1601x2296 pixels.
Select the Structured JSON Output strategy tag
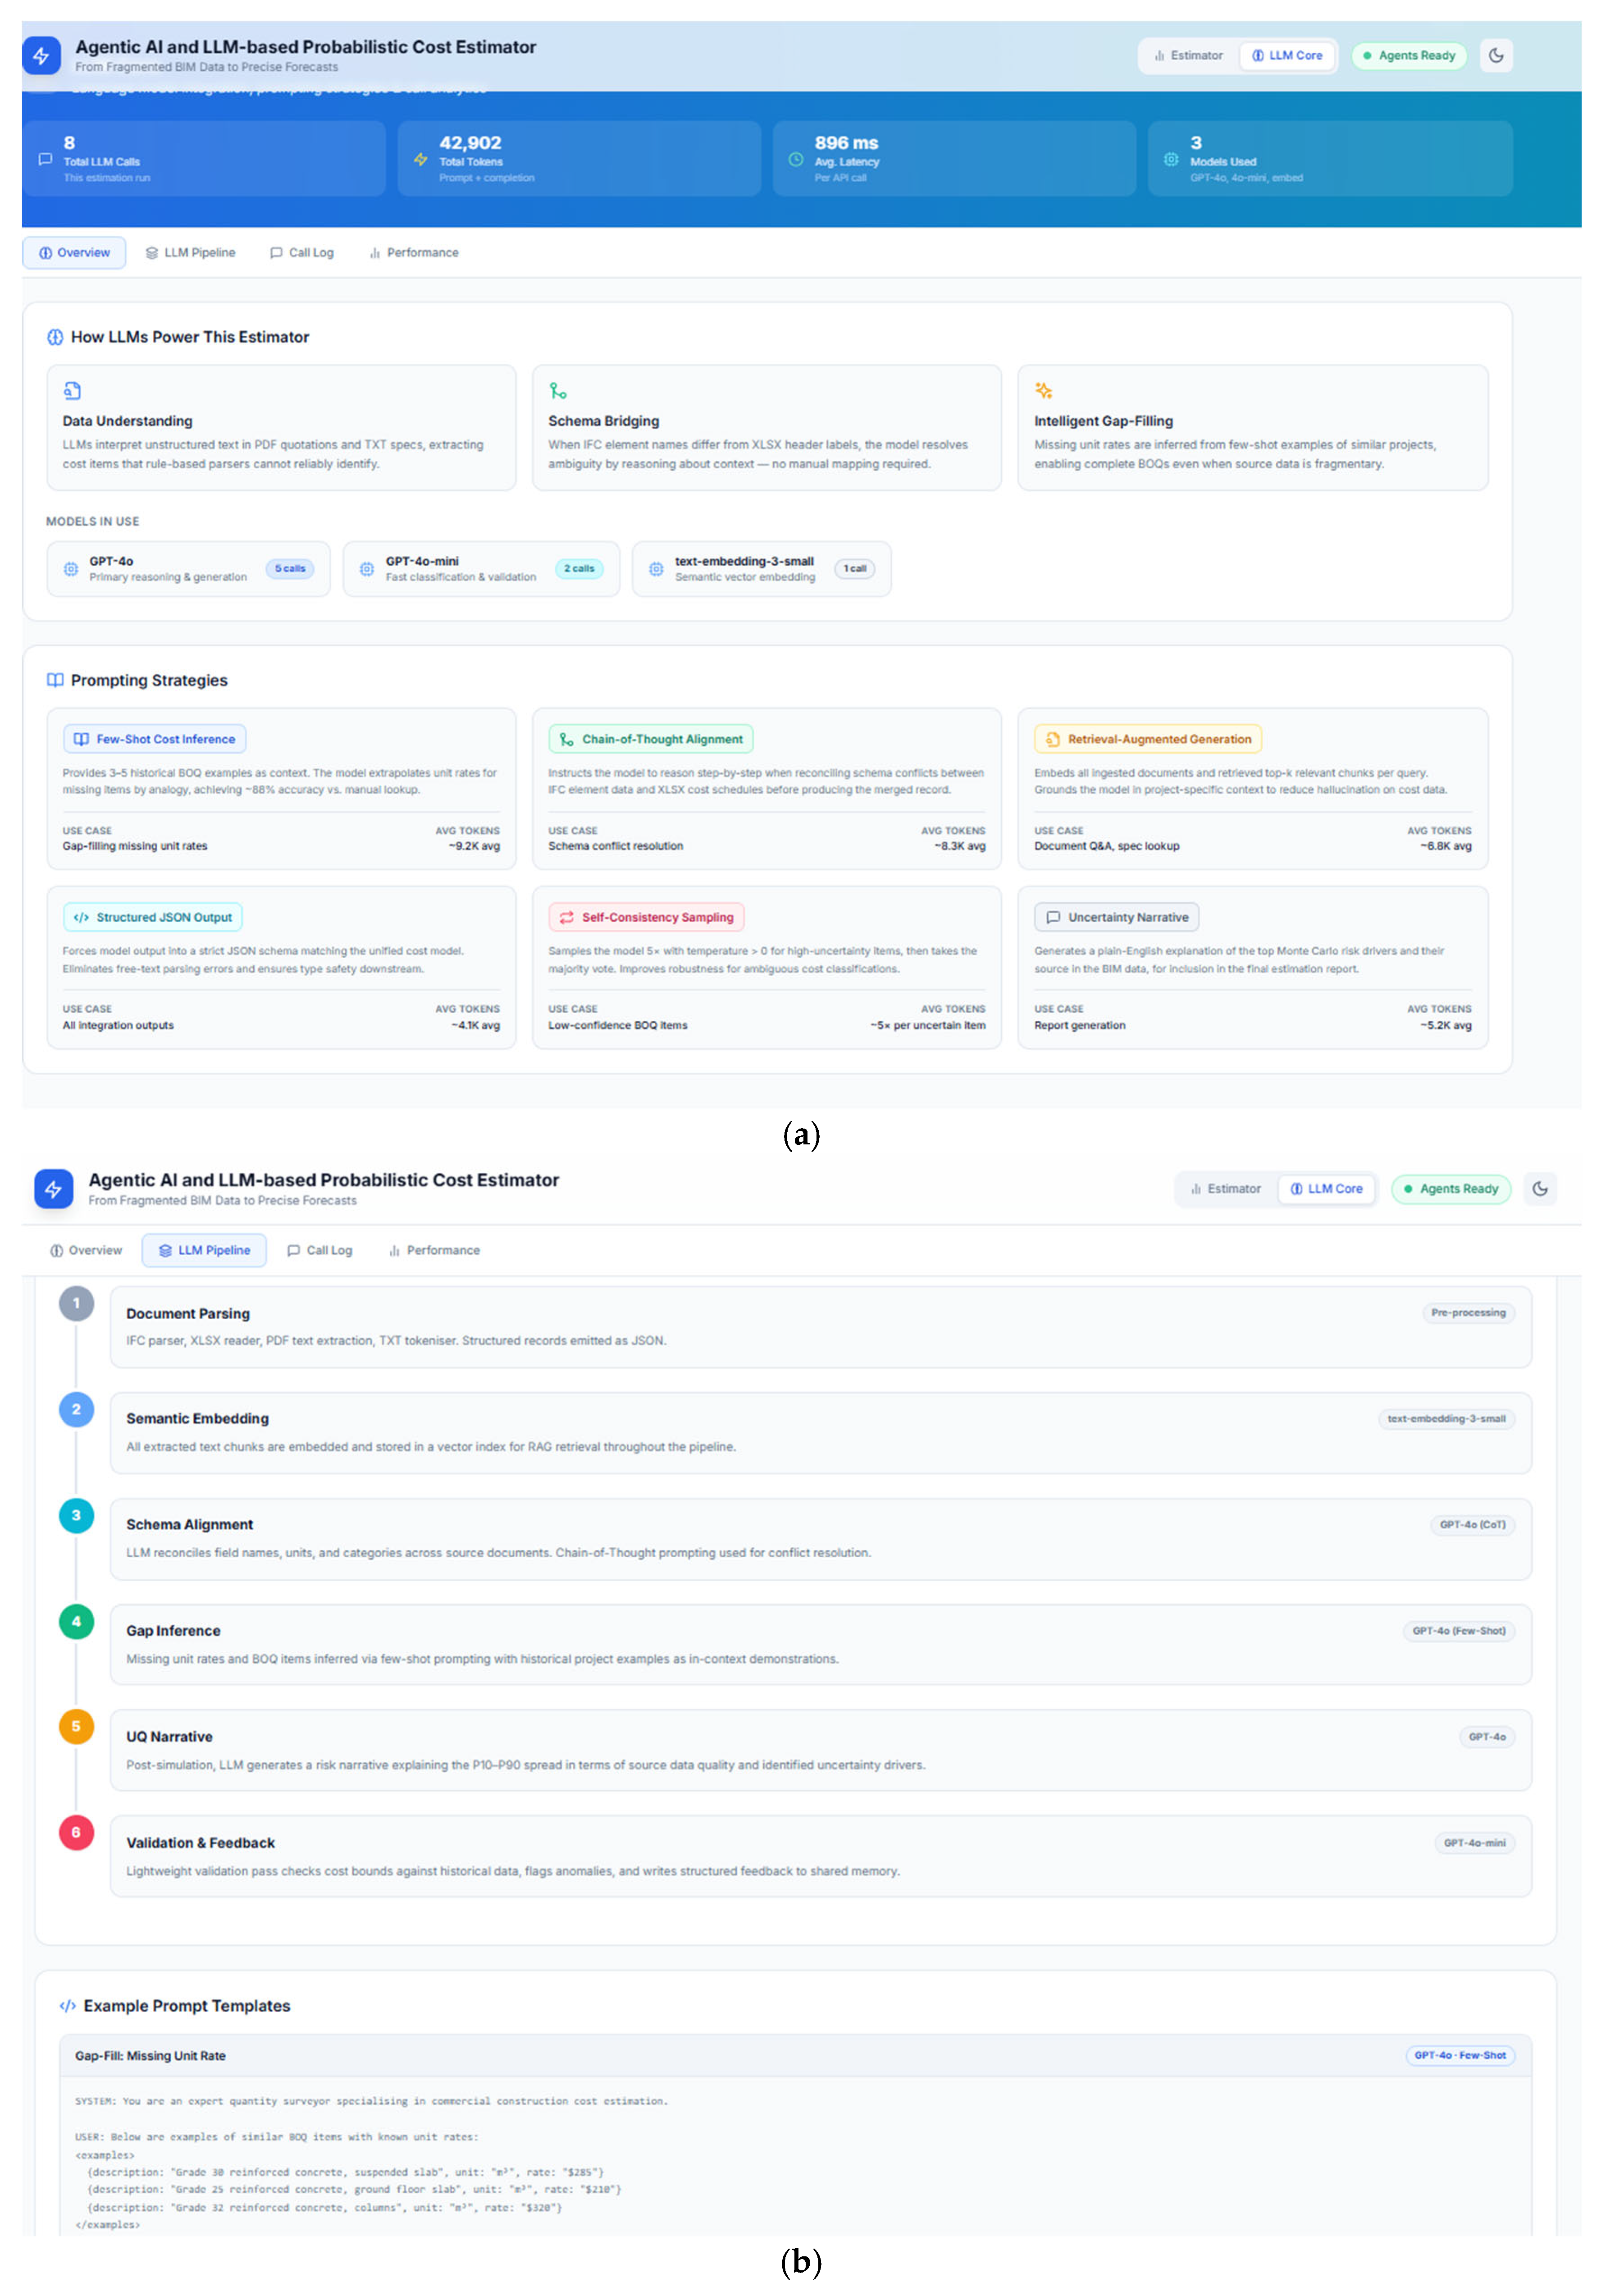click(153, 918)
